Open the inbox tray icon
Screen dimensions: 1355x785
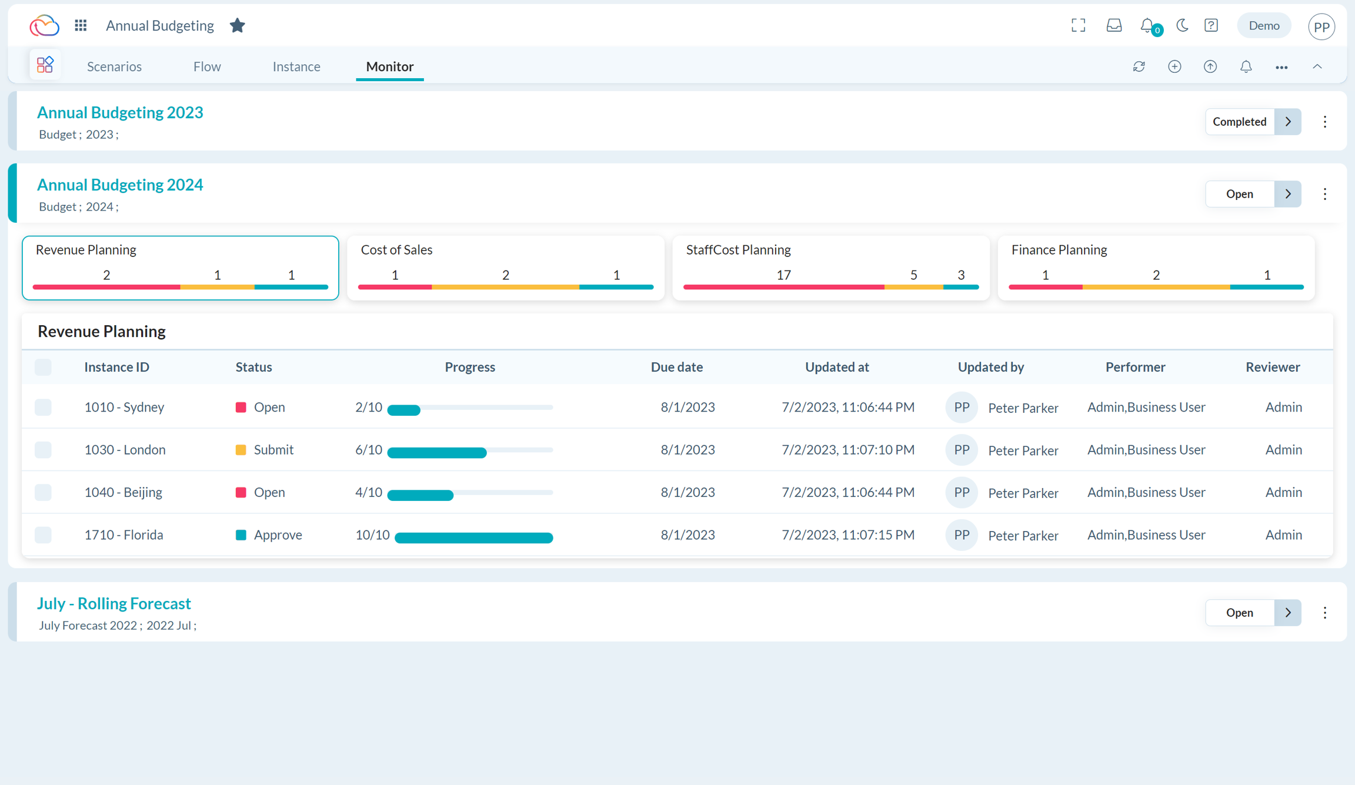(x=1114, y=25)
